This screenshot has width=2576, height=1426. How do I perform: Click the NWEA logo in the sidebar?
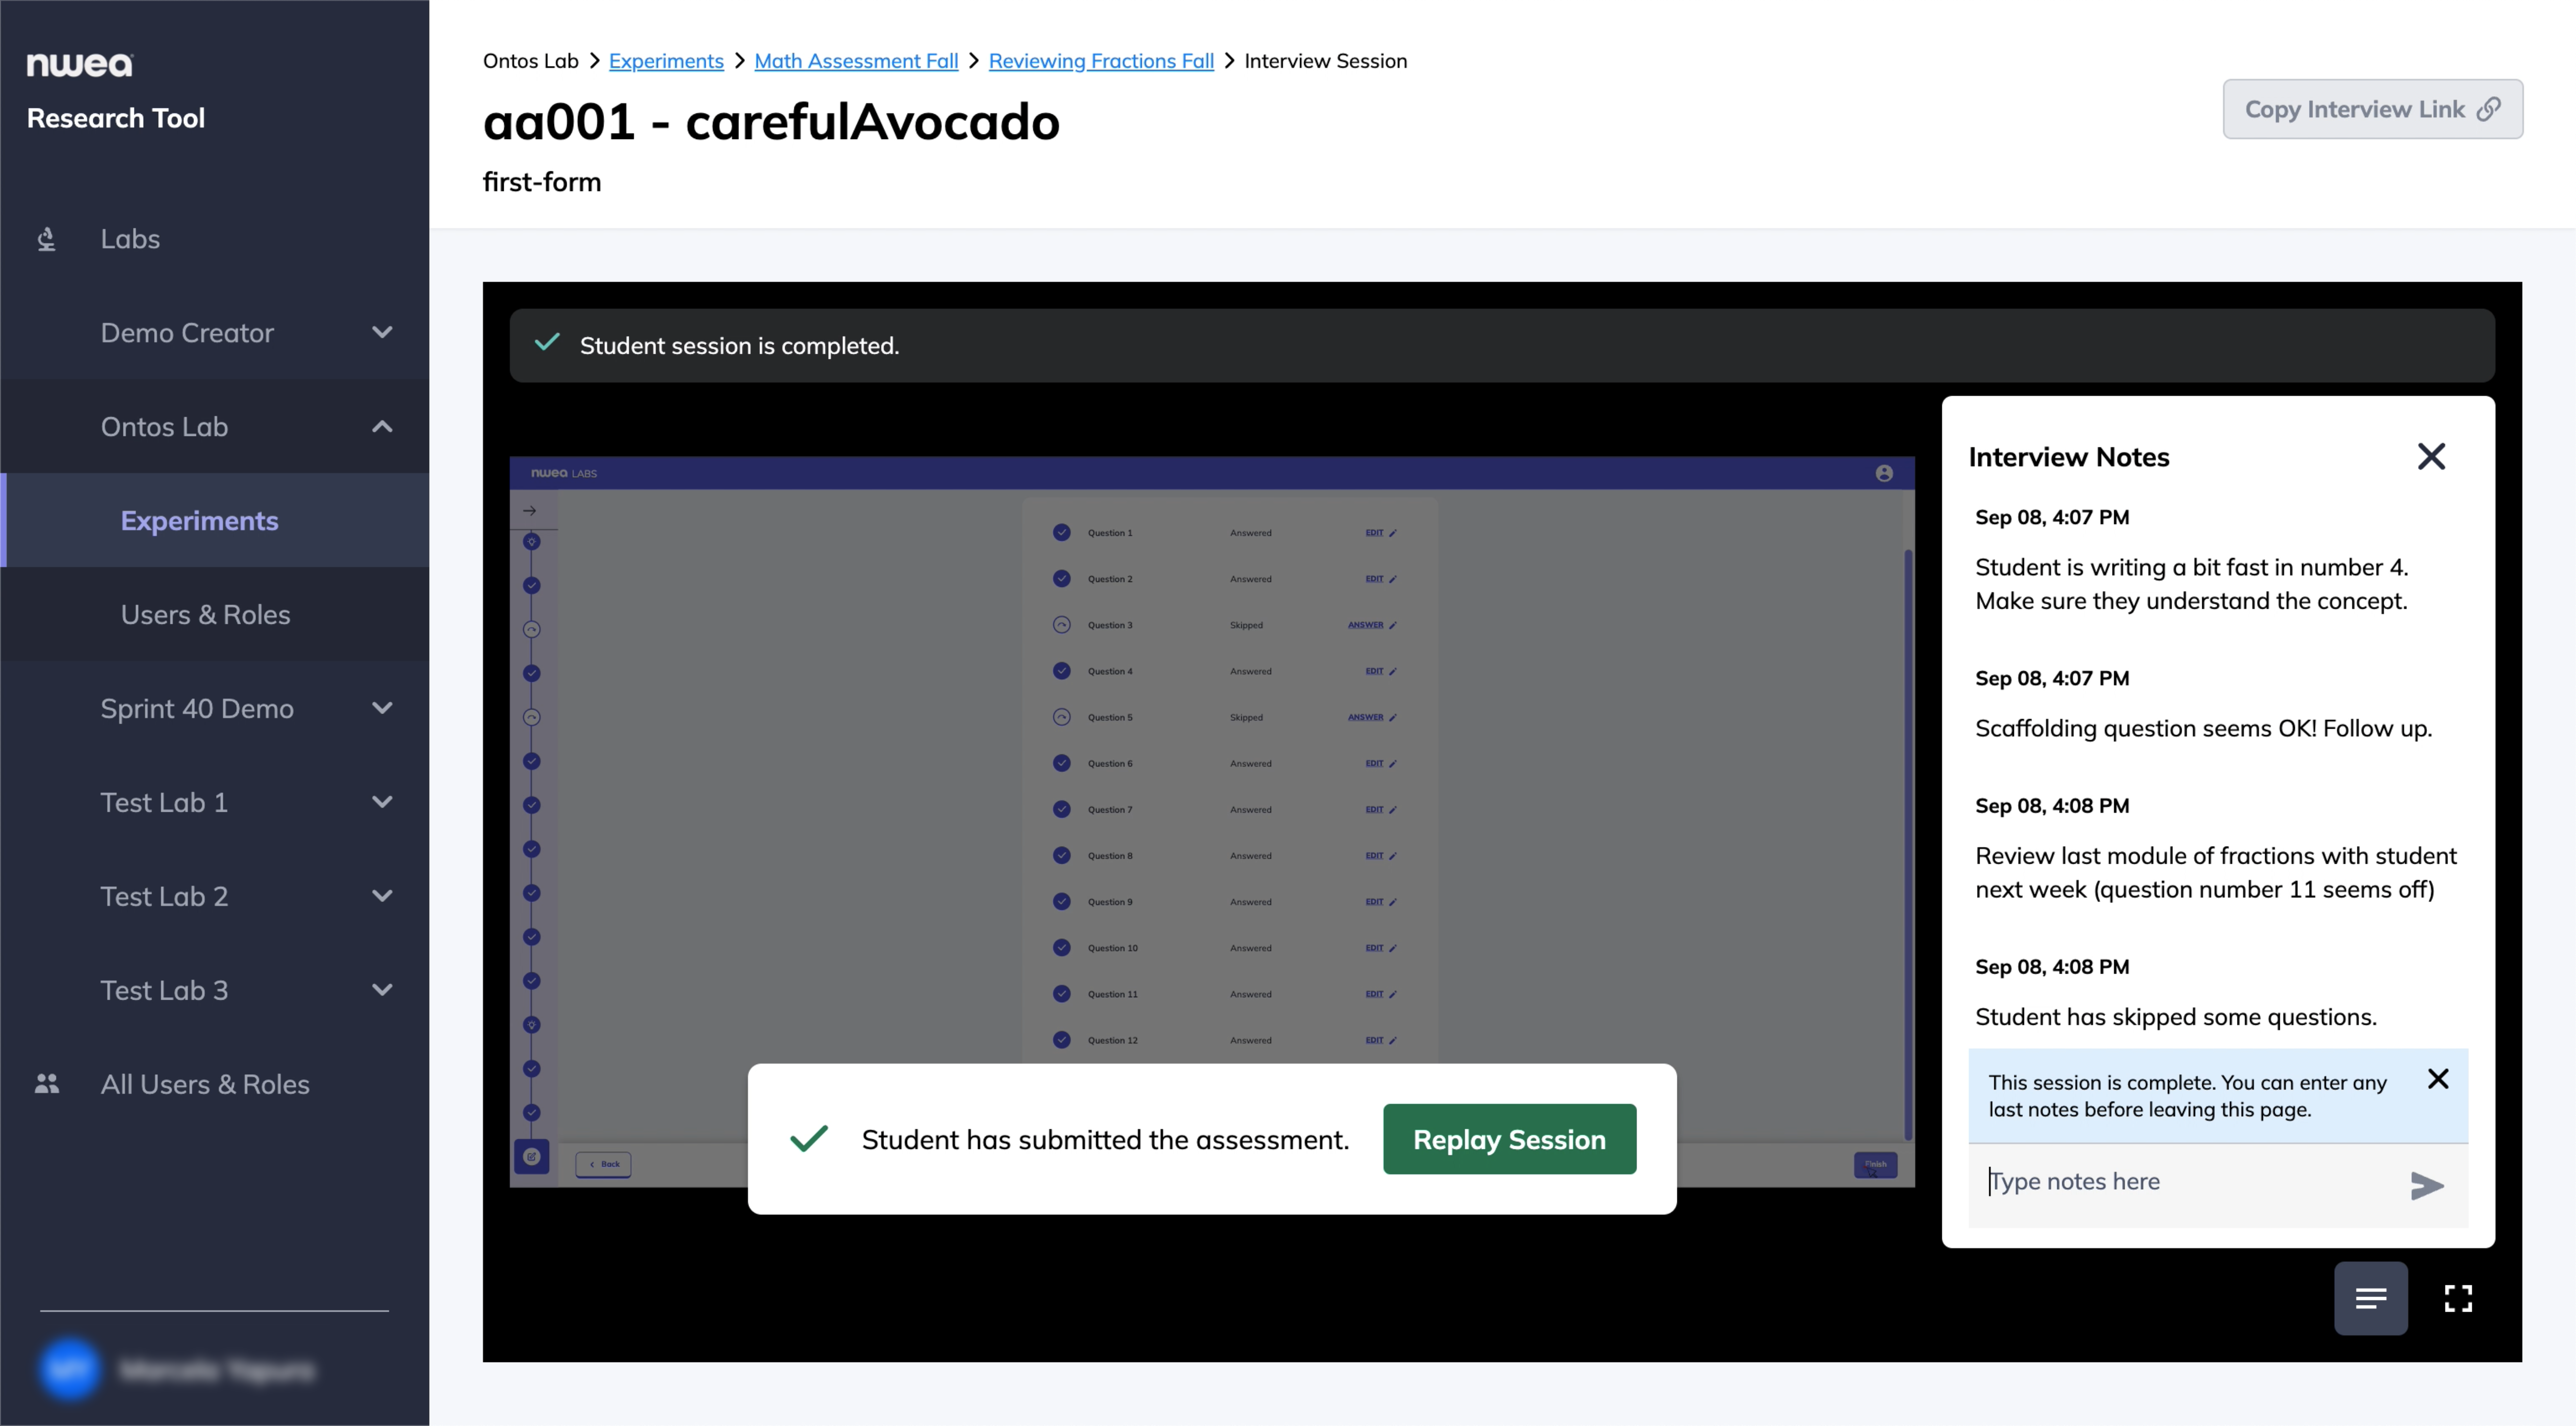click(x=80, y=65)
